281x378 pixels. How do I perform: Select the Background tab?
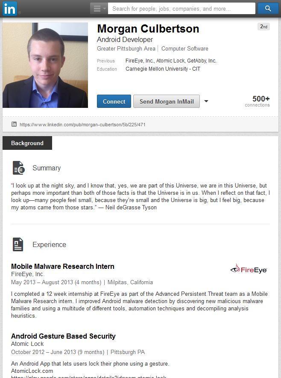[x=27, y=143]
